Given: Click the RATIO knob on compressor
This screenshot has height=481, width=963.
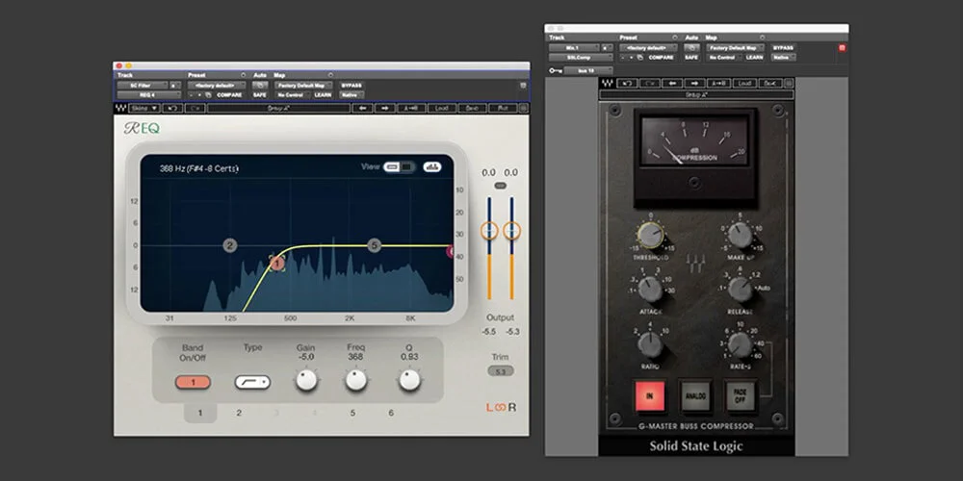Looking at the screenshot, I should [650, 344].
